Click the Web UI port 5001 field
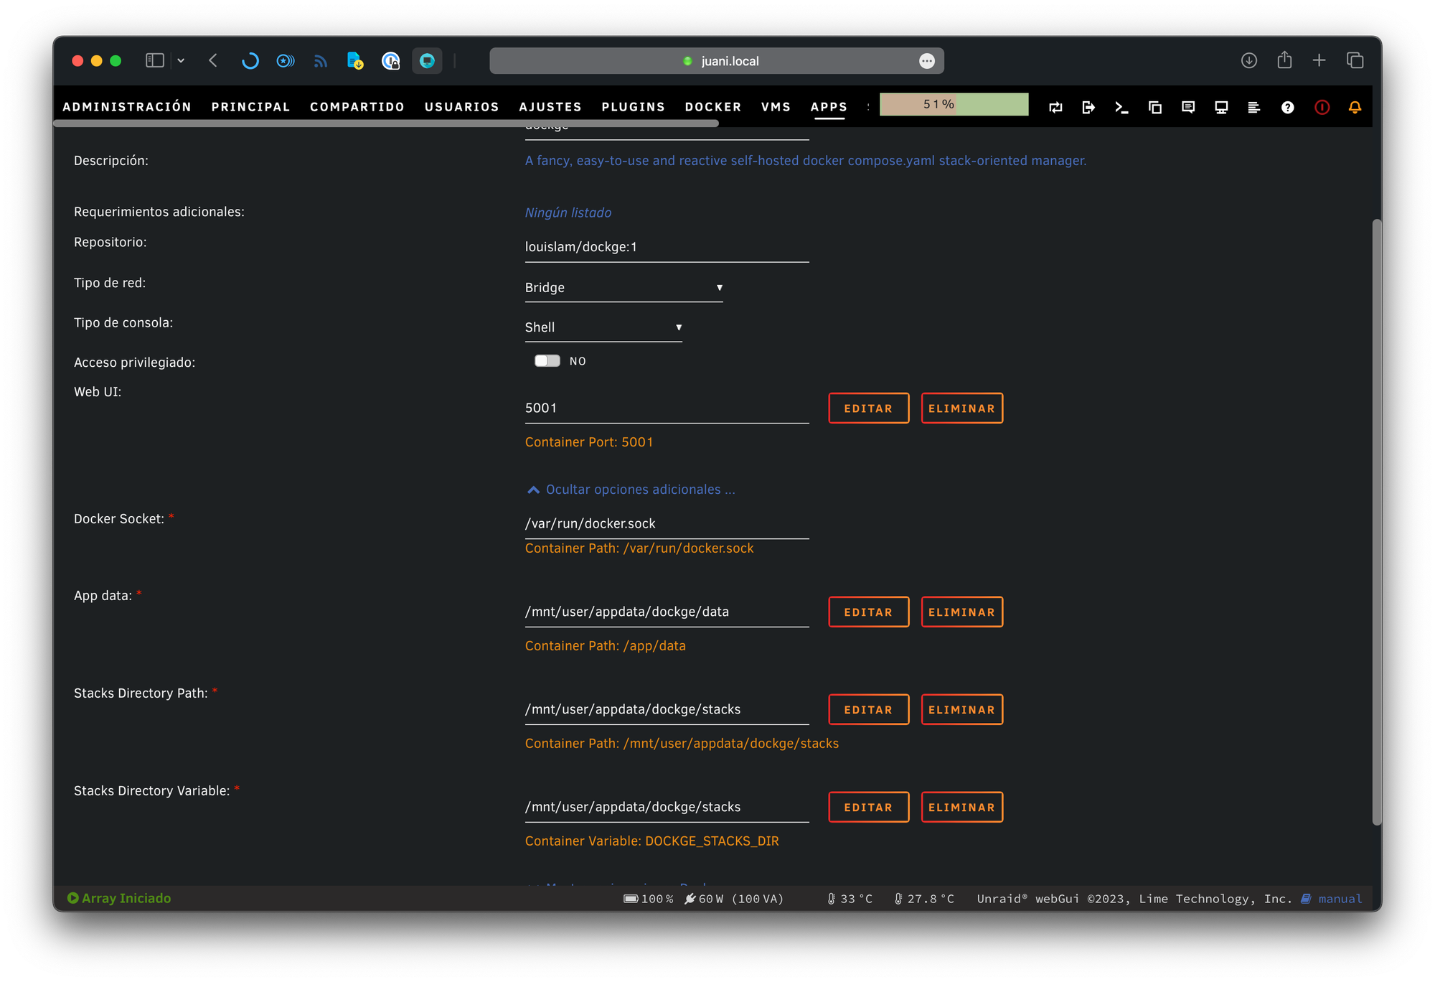Viewport: 1435px width, 982px height. pos(667,408)
